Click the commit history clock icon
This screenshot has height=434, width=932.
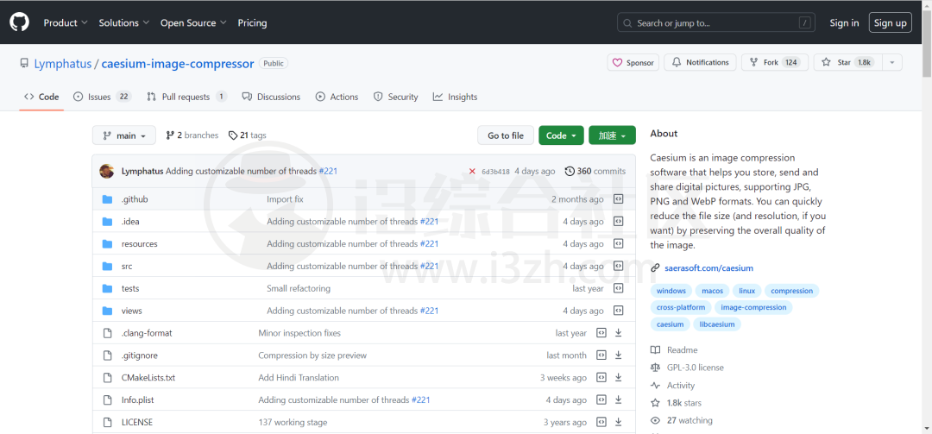click(570, 171)
